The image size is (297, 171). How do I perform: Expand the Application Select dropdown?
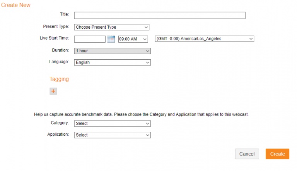click(112, 135)
